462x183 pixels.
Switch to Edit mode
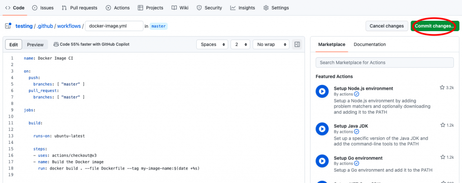(x=14, y=45)
